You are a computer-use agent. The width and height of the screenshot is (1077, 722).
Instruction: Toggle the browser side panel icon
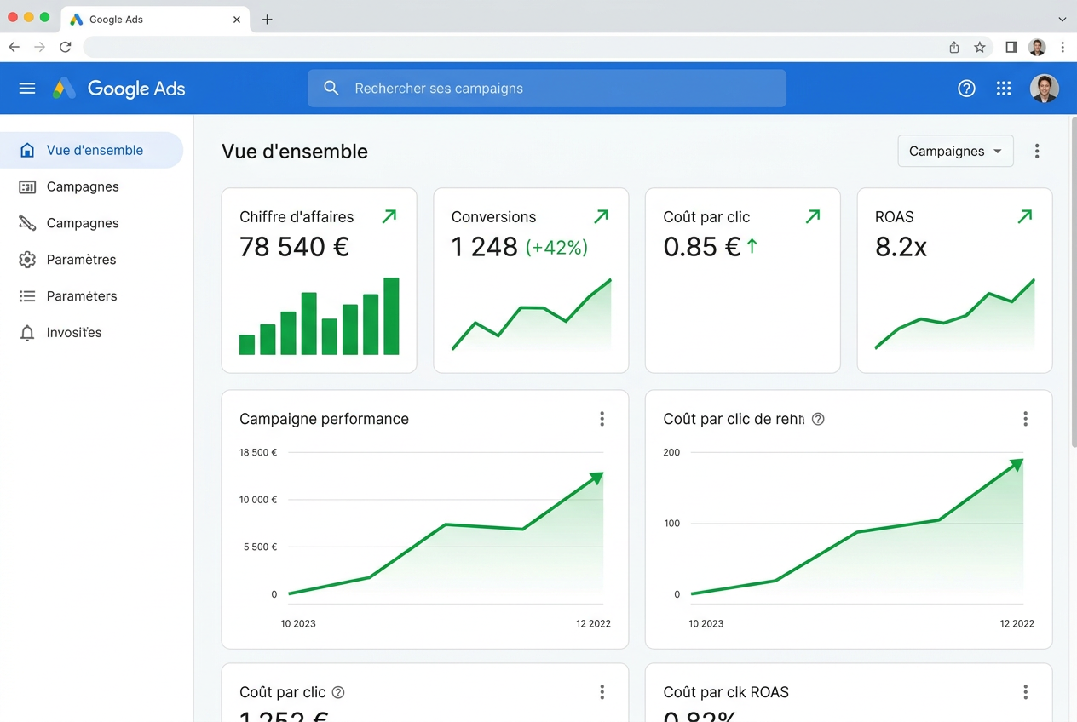click(x=1011, y=47)
